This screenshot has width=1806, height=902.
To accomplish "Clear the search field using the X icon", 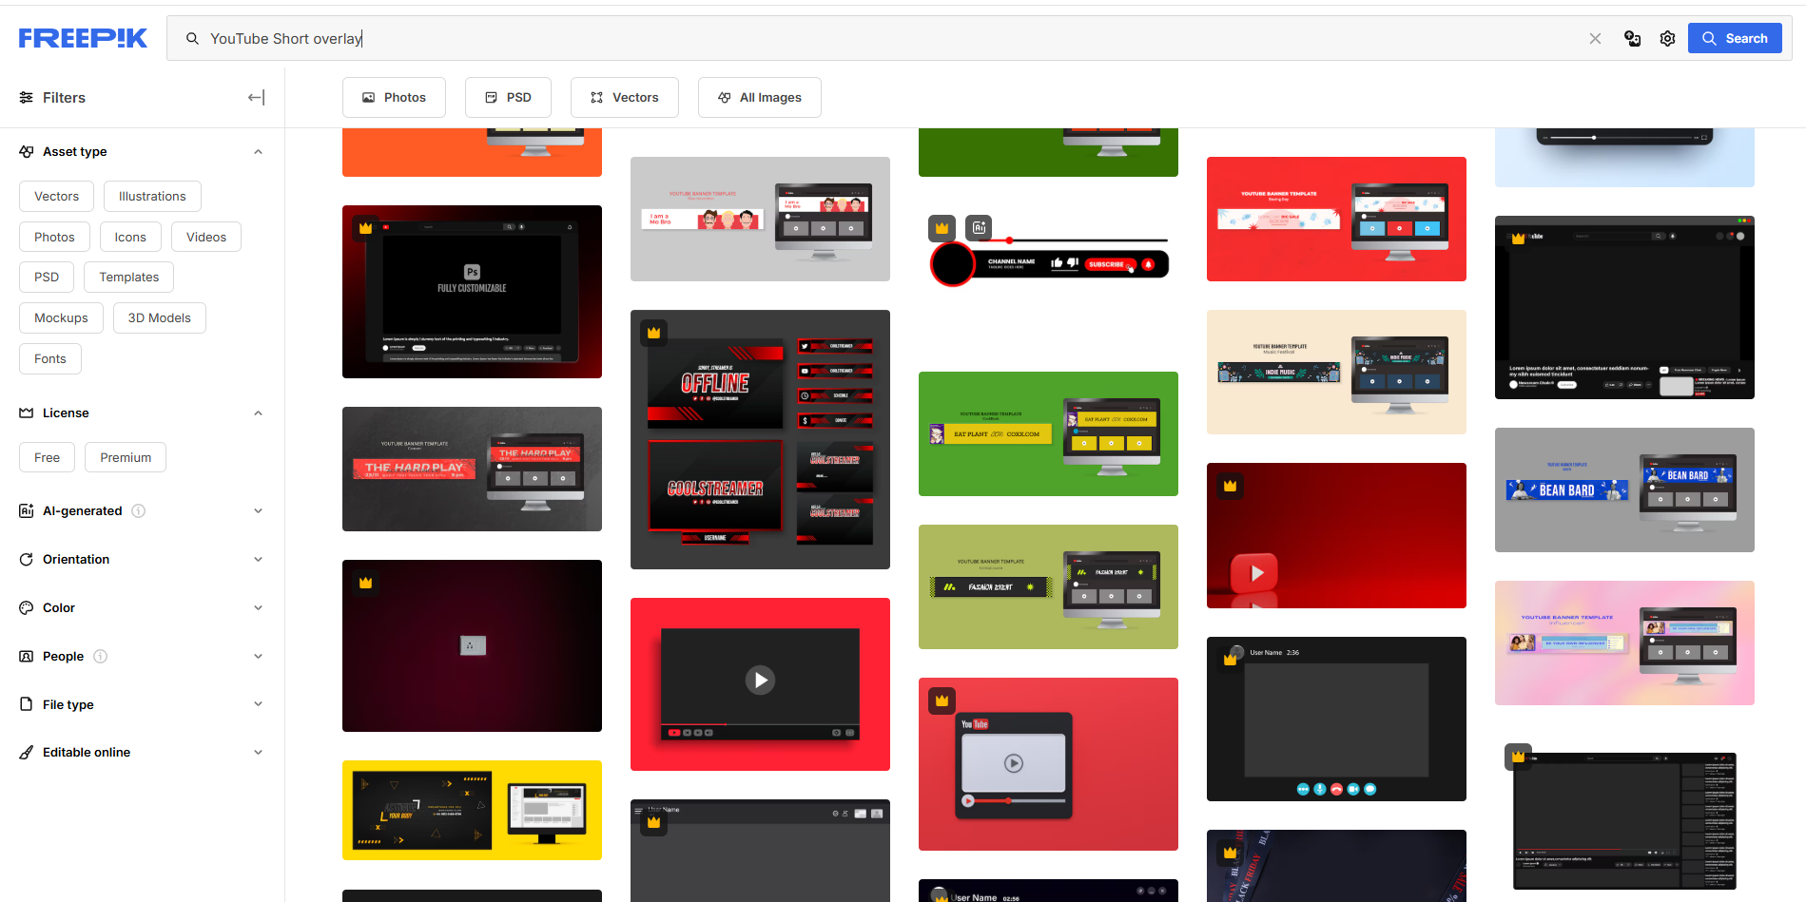I will 1595,38.
